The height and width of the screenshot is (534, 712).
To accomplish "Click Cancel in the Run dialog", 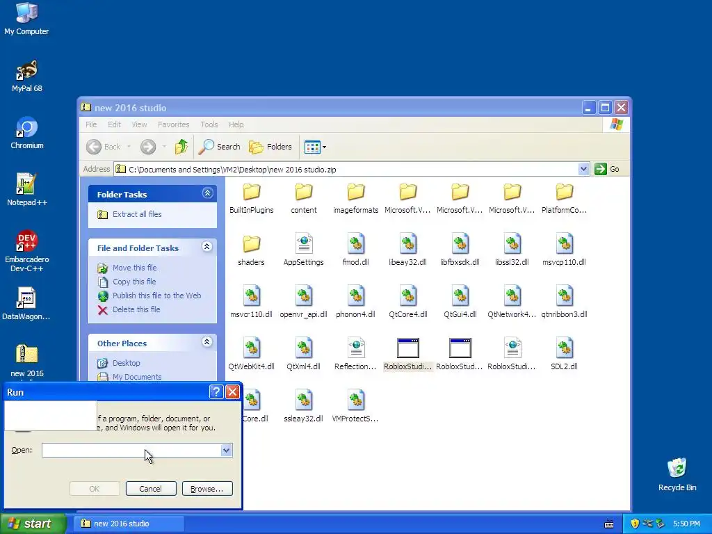I will [151, 489].
